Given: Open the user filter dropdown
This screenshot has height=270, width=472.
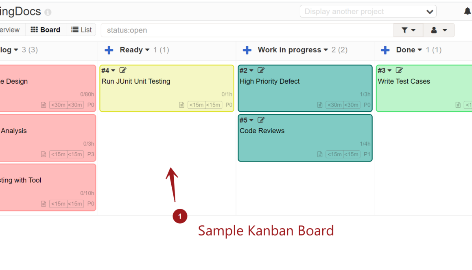Looking at the screenshot, I should (439, 30).
